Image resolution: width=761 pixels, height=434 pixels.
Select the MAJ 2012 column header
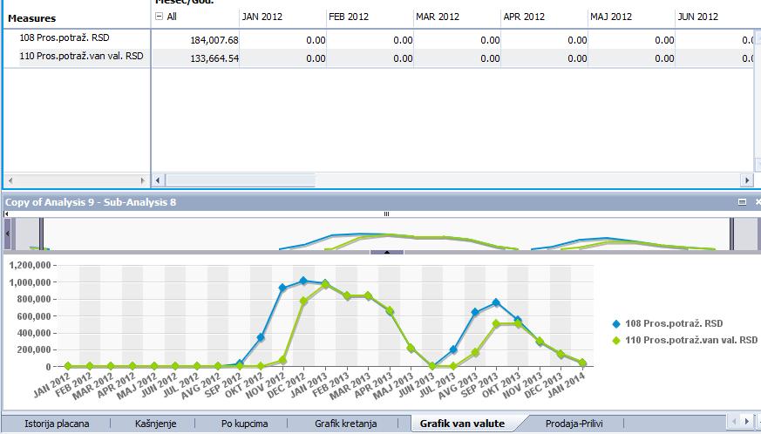point(611,17)
